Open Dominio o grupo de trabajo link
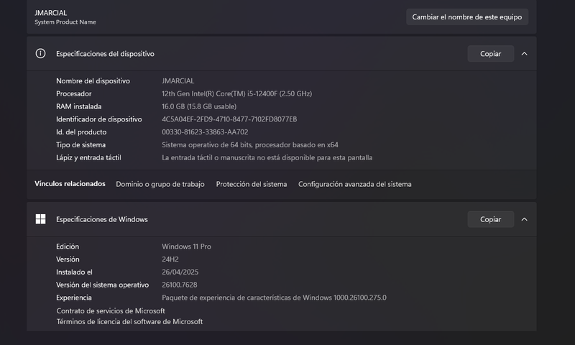This screenshot has width=575, height=345. tap(160, 184)
